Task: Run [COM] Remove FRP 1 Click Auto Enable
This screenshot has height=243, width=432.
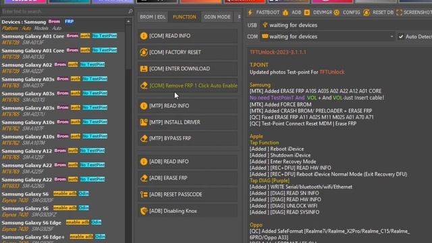Action: (x=188, y=86)
